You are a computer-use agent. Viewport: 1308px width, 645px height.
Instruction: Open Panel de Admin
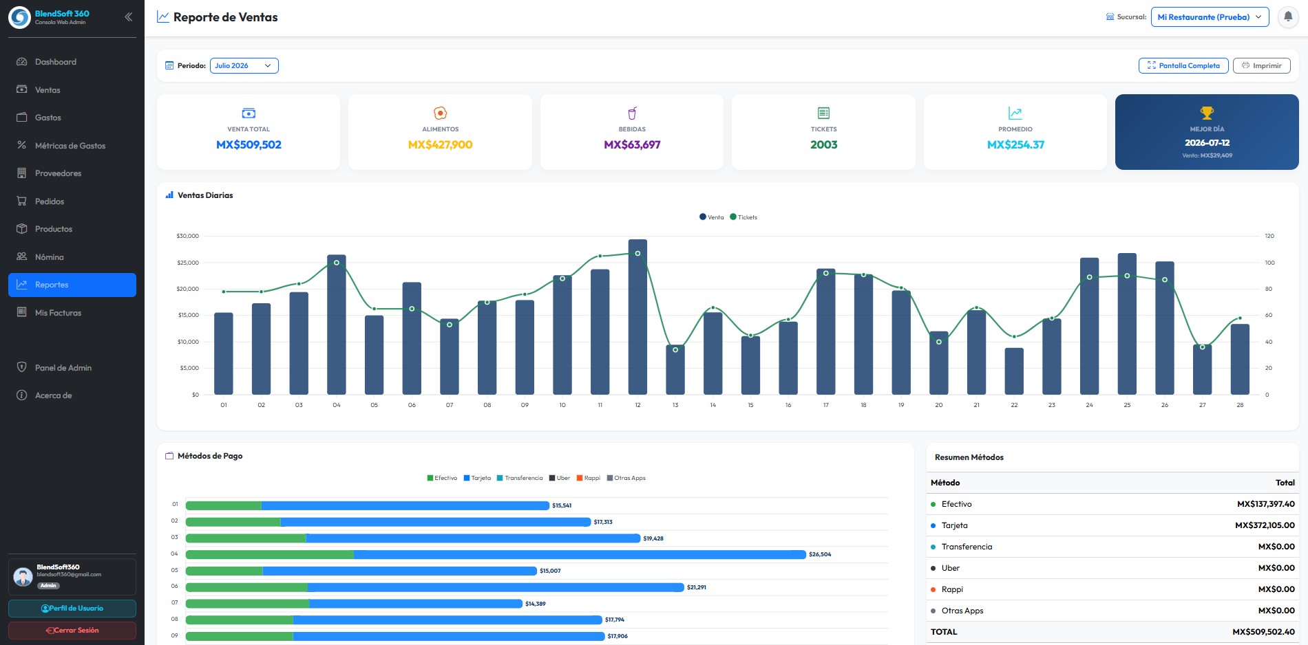72,368
